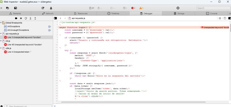The image size is (231, 107).
Task: Click the warnings count triangle indicator
Action: click(141, 8)
